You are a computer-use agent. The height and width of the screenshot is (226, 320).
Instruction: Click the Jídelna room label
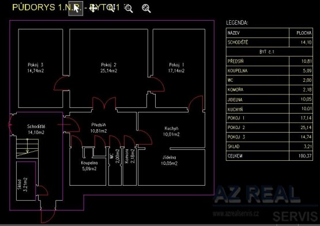point(169,160)
